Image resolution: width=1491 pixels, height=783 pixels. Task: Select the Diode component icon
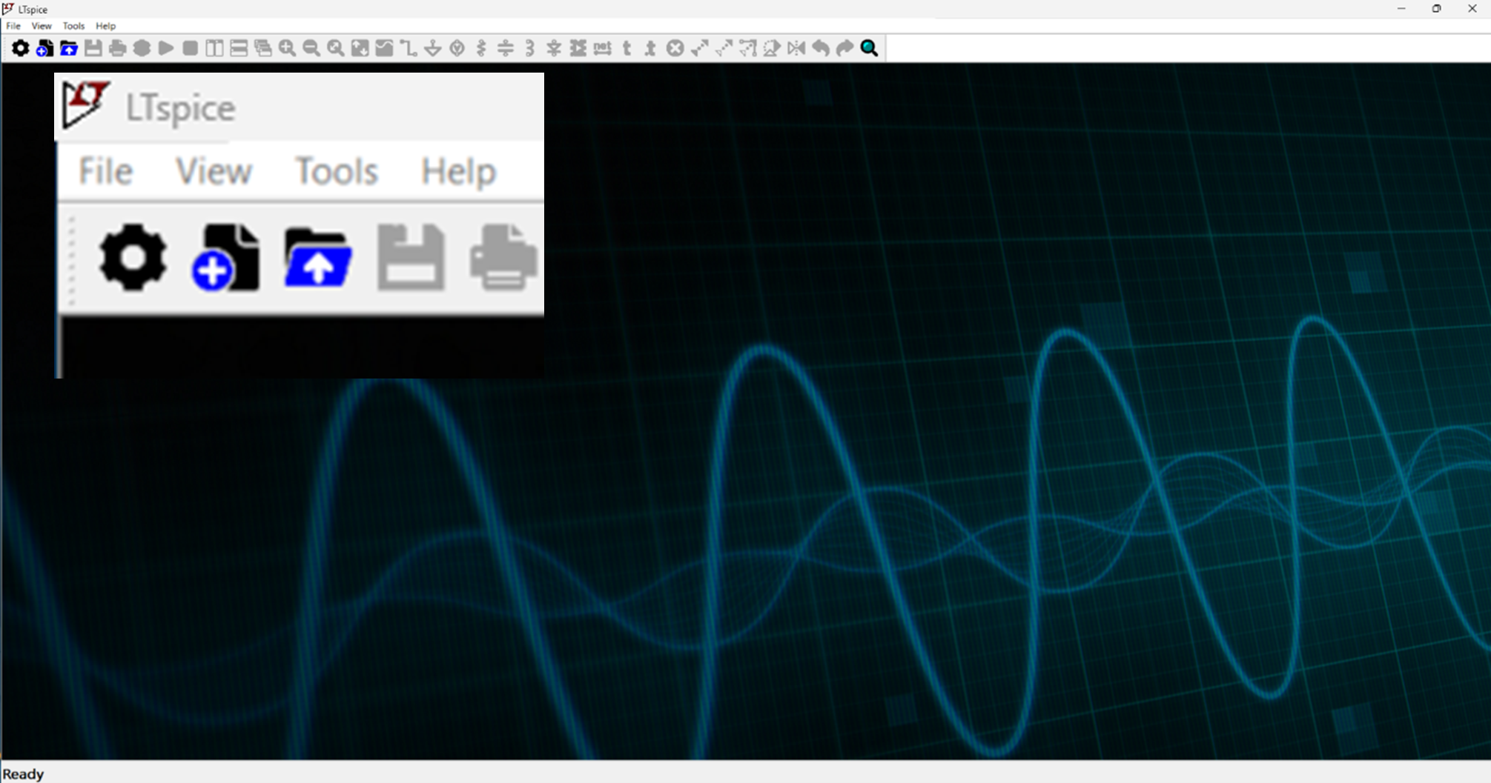click(554, 48)
